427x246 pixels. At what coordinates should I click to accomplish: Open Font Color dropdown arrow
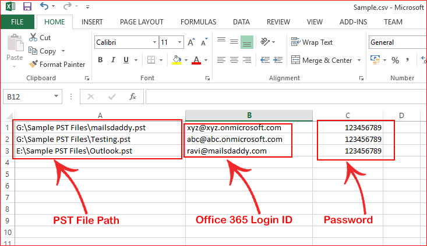click(x=206, y=60)
